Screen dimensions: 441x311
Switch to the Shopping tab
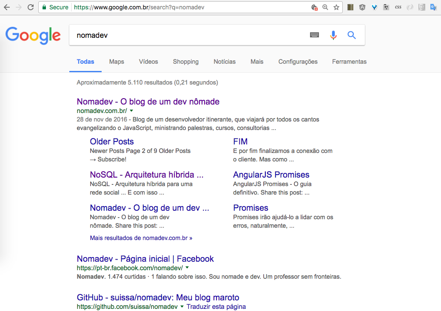pos(185,62)
